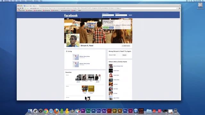The image size is (205, 115).
Task: Open Adobe Encore (En) in dock
Action: 99,111
